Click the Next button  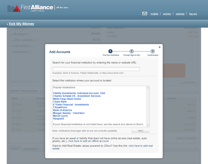point(140,131)
